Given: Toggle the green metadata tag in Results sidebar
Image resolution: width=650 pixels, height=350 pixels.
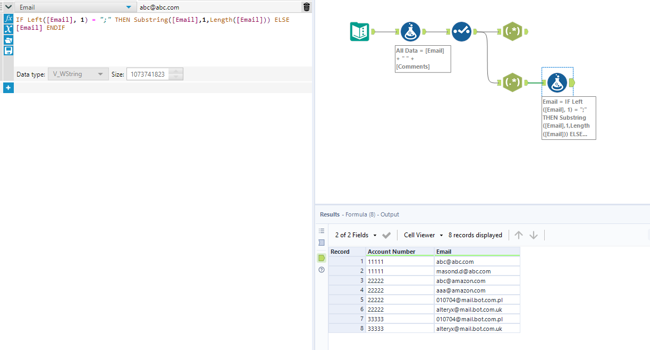Looking at the screenshot, I should [322, 257].
